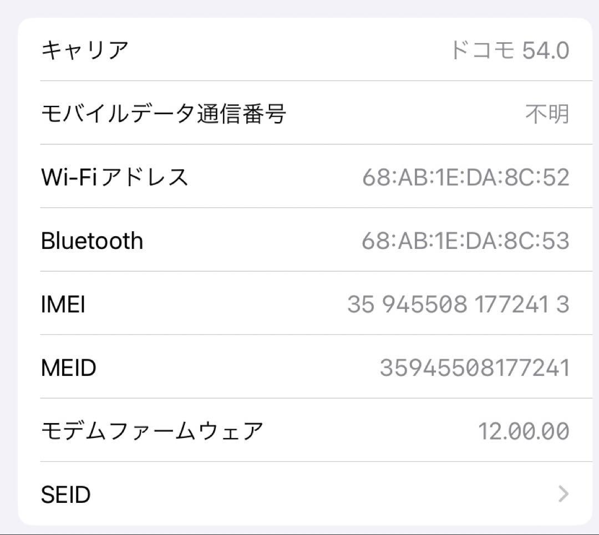Tap the 不明 value next to モバイルデータ通信番号
The image size is (599, 535).
546,114
